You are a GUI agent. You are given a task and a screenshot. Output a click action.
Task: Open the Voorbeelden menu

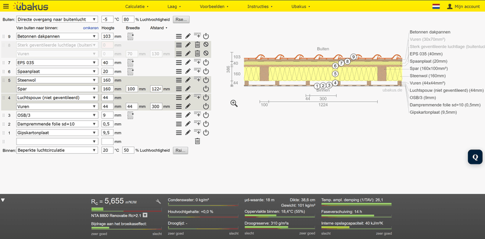214,6
